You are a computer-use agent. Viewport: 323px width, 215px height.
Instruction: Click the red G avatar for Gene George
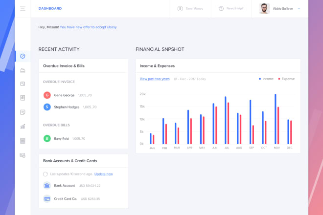coord(47,95)
